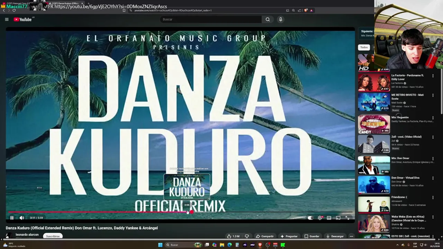This screenshot has height=249, width=443.
Task: Reload page with browser refresh icon
Action: (x=14, y=10)
